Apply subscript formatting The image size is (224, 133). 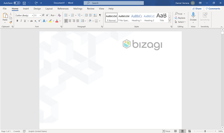click(36, 21)
